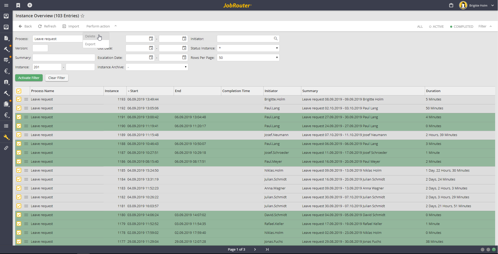
Task: Uncheck the row for instance 1185
Action: (x=19, y=171)
